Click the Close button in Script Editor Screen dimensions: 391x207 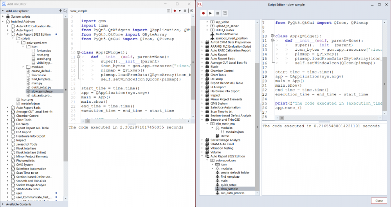(379, 200)
